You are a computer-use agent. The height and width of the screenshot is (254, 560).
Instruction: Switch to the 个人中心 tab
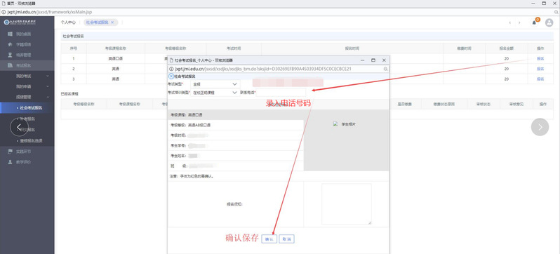[68, 22]
